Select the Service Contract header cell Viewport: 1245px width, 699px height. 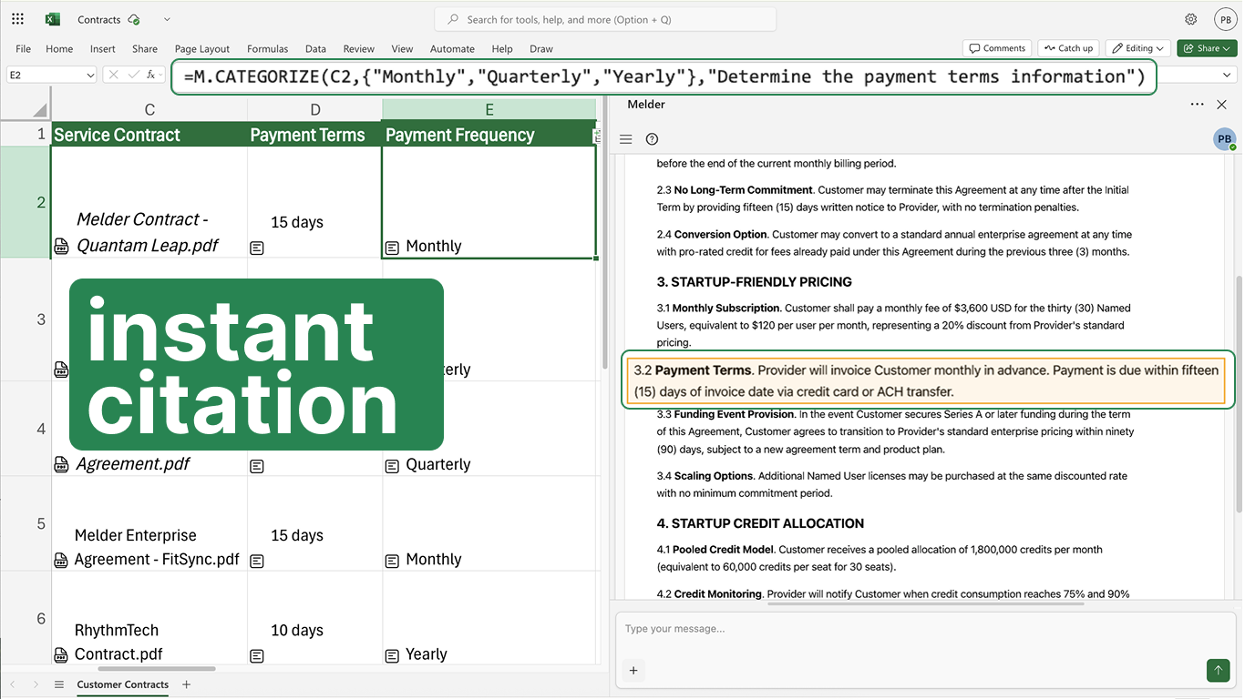149,135
